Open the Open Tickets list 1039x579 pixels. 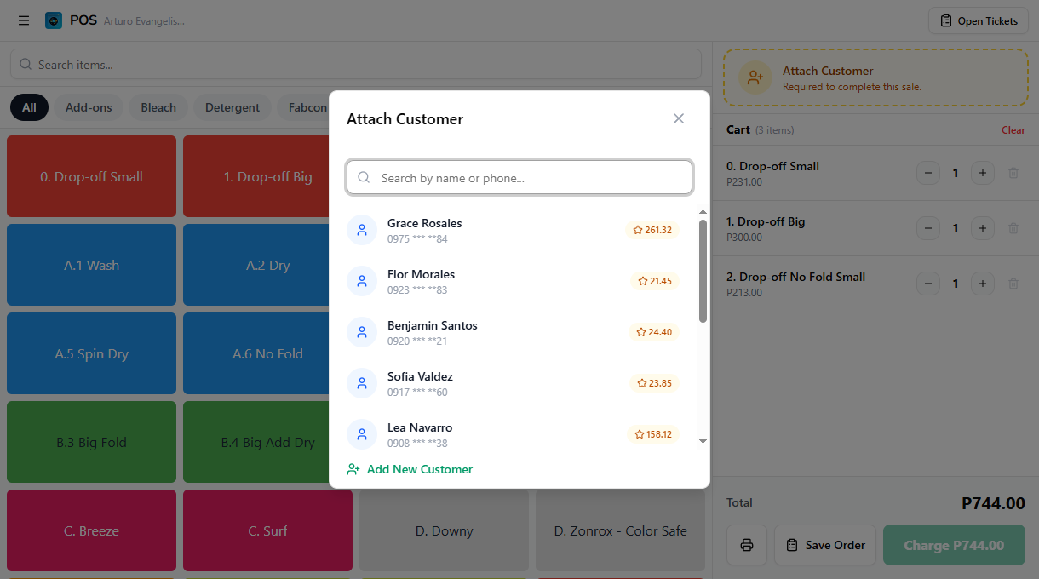pos(979,20)
